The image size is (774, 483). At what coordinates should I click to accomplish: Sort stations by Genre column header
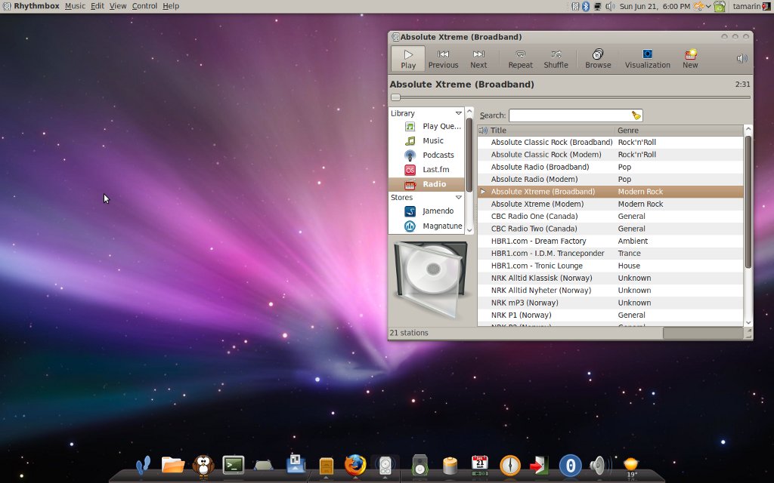point(679,130)
